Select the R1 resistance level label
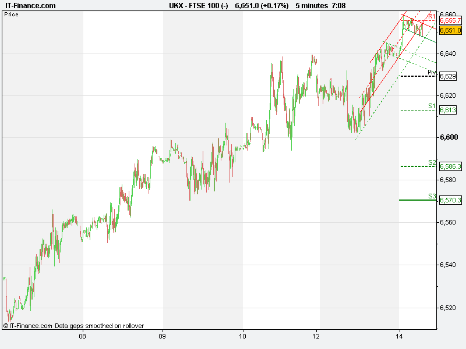The width and height of the screenshot is (466, 349). [432, 16]
